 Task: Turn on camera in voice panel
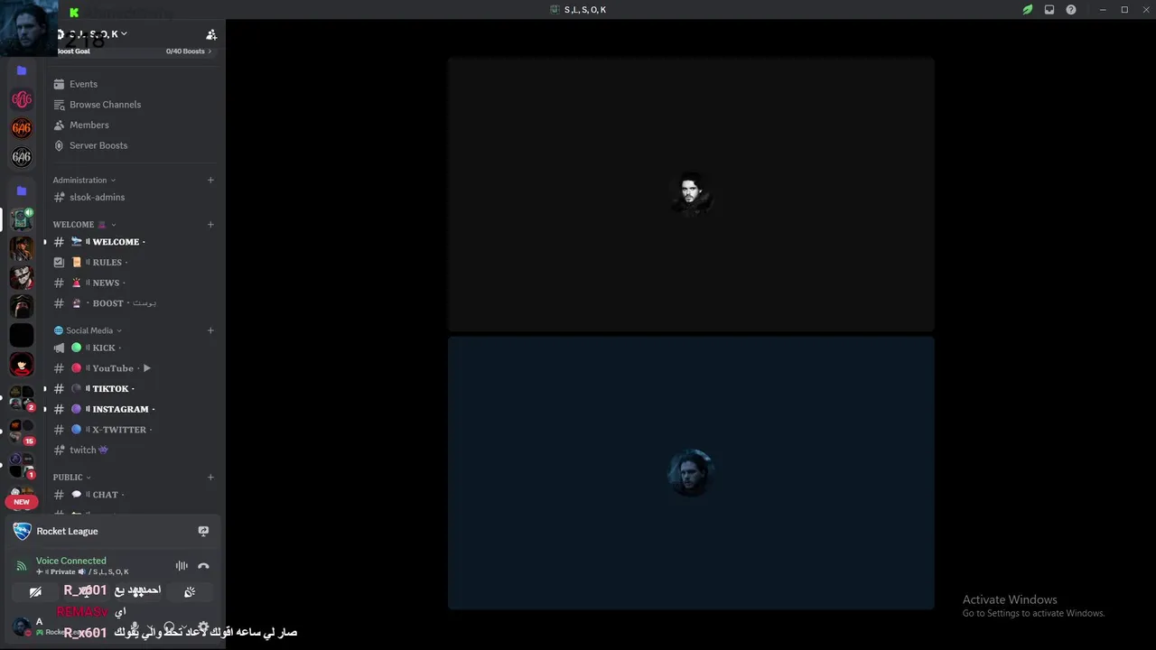pos(35,592)
